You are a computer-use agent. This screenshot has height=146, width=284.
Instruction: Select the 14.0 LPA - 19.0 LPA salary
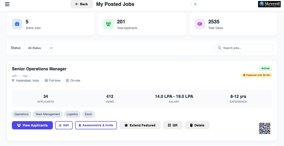pos(174,96)
